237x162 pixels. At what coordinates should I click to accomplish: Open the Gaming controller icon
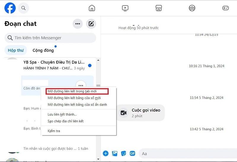click(x=225, y=8)
